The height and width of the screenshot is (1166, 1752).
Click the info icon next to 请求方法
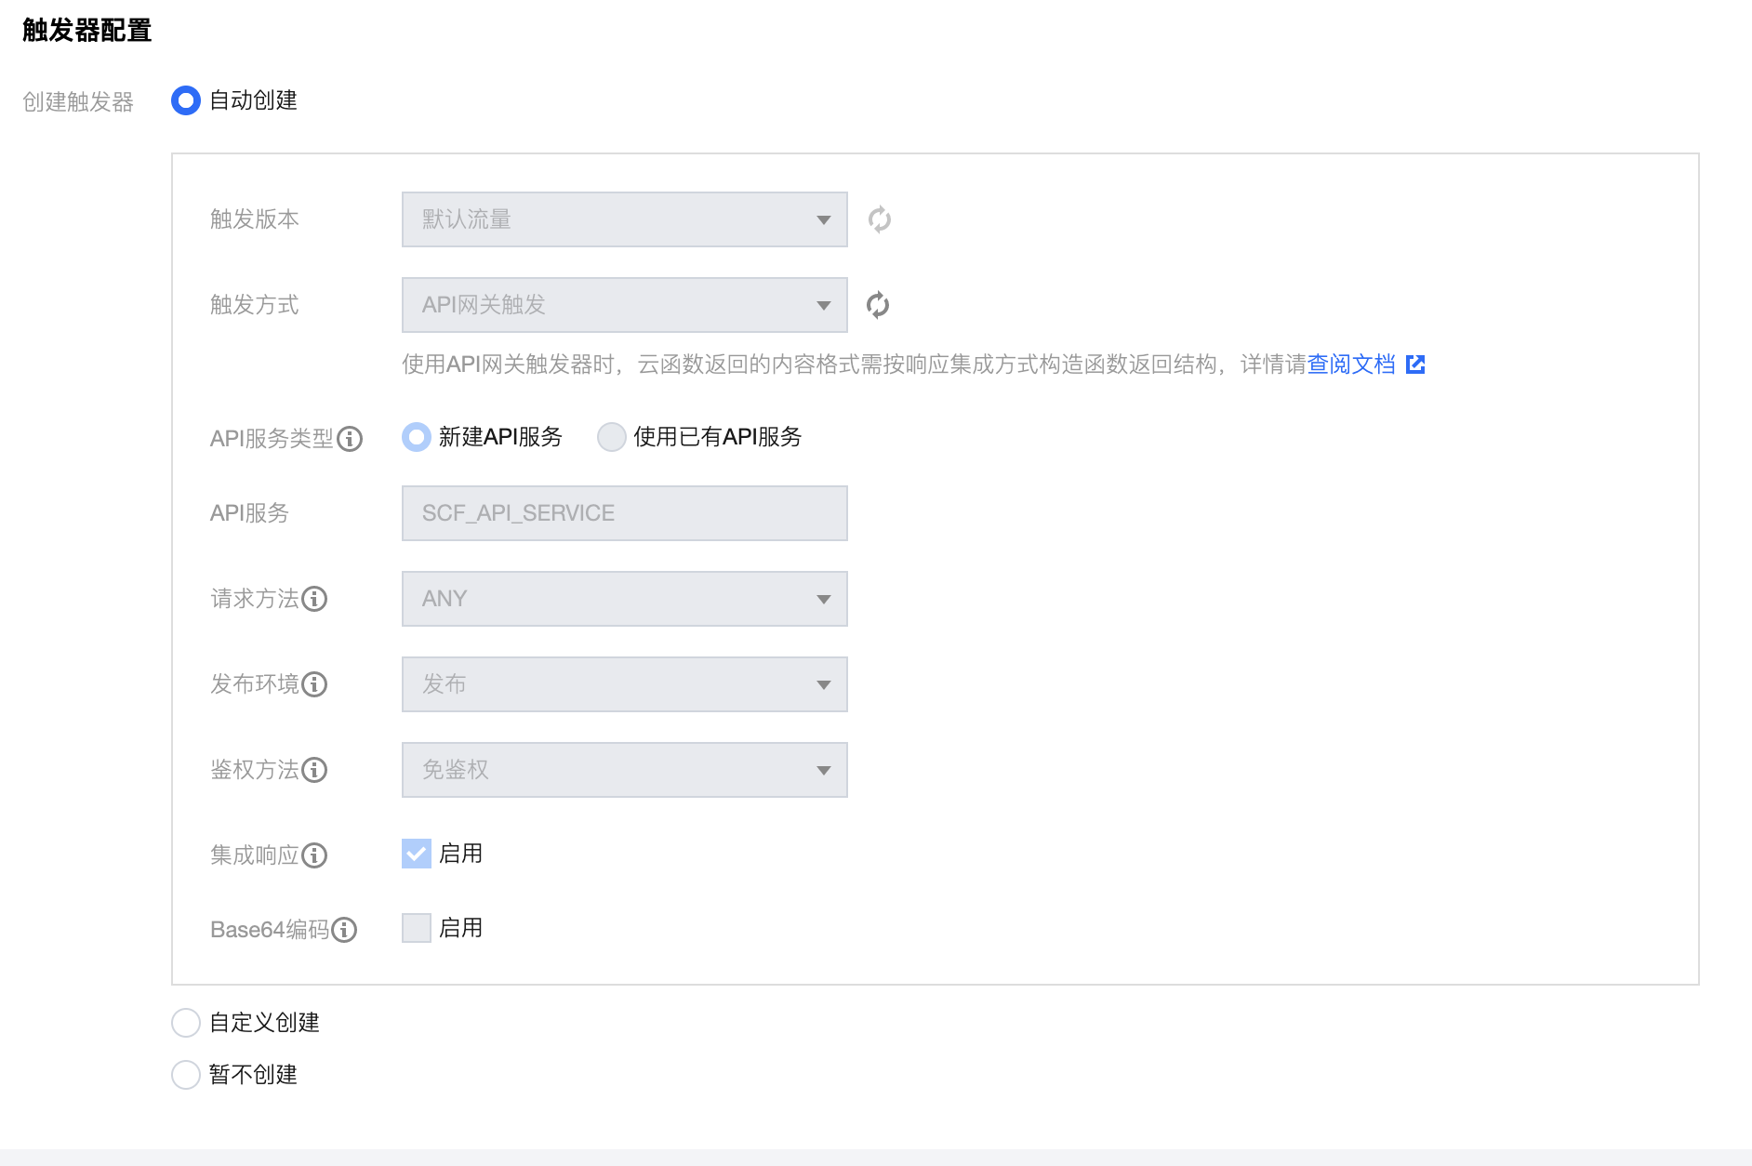click(x=315, y=601)
